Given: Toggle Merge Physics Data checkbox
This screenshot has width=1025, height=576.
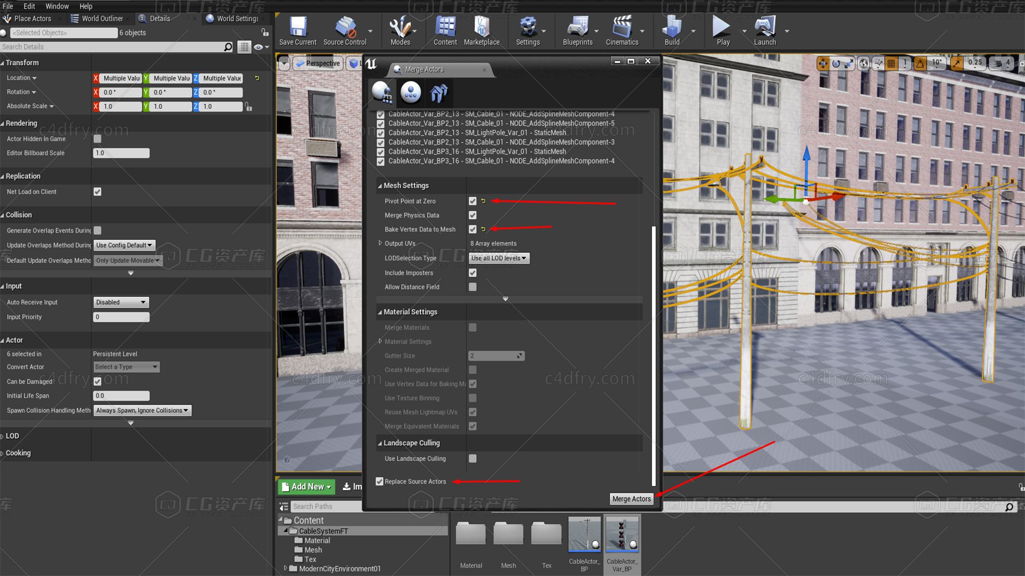Looking at the screenshot, I should [x=472, y=215].
